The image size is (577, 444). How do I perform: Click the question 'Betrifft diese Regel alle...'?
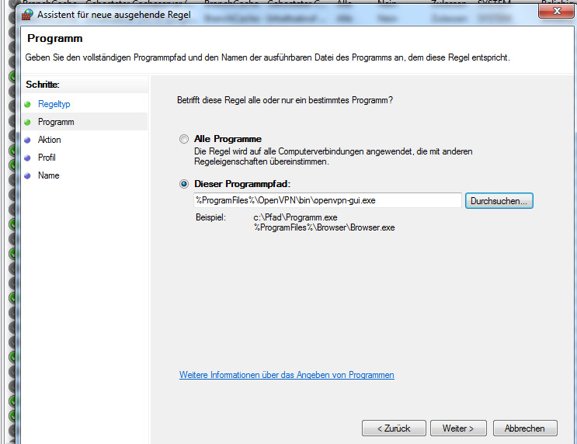point(285,100)
